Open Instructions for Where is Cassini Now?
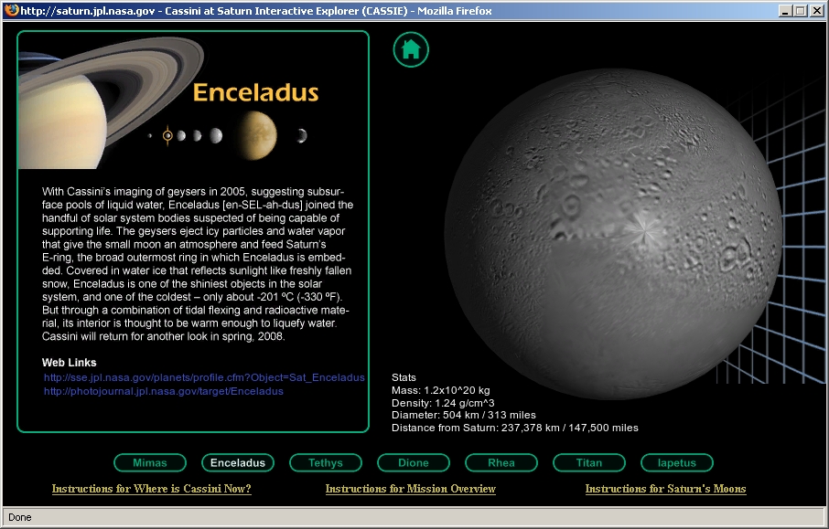This screenshot has width=829, height=529. pyautogui.click(x=151, y=489)
